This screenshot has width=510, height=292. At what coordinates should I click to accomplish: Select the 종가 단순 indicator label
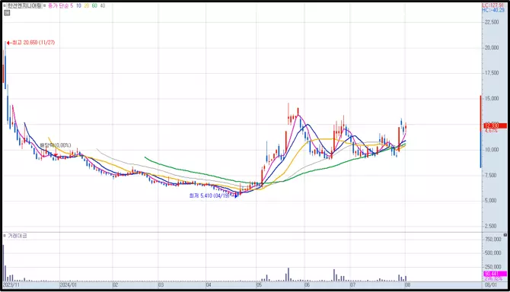pyautogui.click(x=58, y=6)
